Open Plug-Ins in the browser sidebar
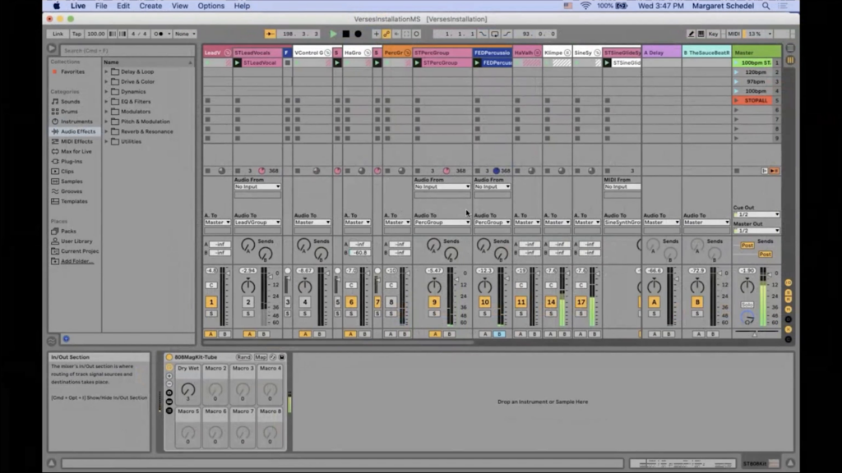The height and width of the screenshot is (473, 842). tap(72, 162)
